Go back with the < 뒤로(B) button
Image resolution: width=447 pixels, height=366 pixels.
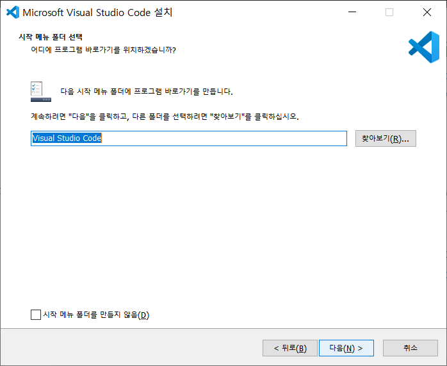tap(290, 348)
